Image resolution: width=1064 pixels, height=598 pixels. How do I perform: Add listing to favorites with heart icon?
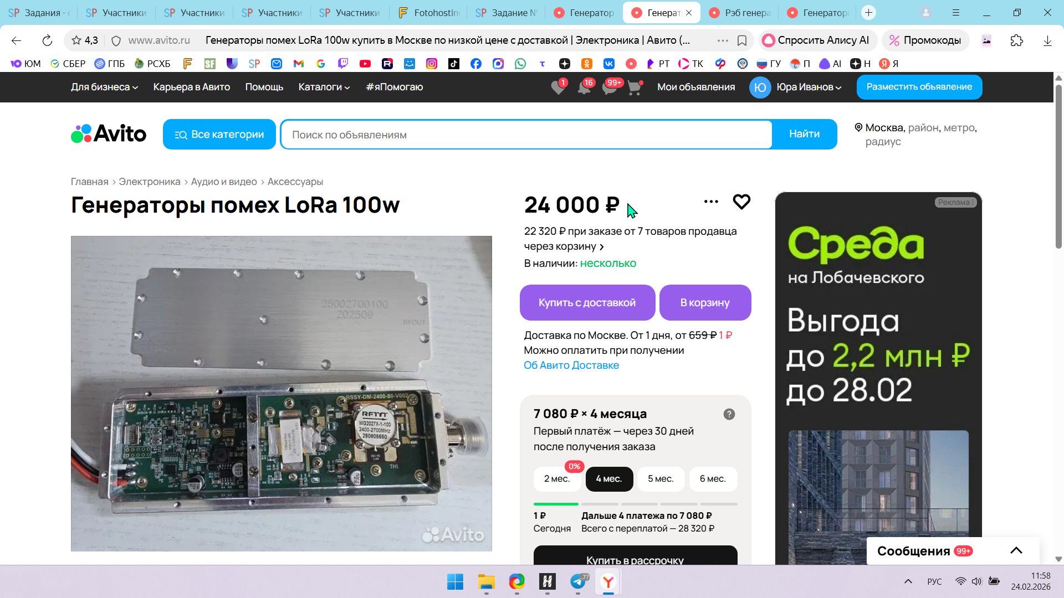click(x=741, y=202)
